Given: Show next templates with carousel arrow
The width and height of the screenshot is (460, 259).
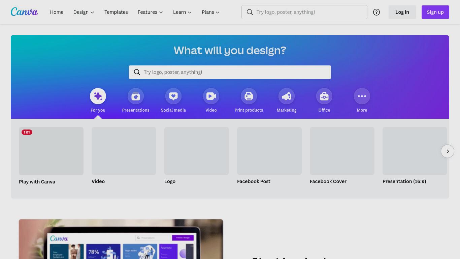Looking at the screenshot, I should (x=448, y=151).
